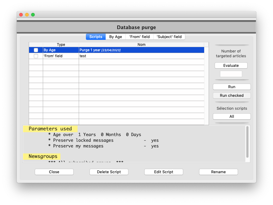Viewport: 273px width, 205px height.
Task: Check the 'test' script checkbox
Action: coord(36,56)
